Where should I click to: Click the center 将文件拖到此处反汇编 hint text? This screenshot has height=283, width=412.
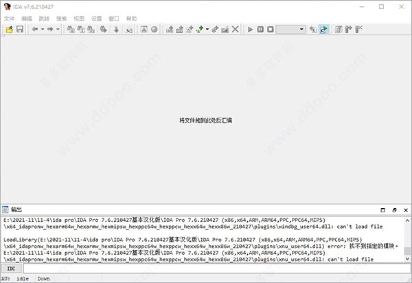click(x=206, y=120)
